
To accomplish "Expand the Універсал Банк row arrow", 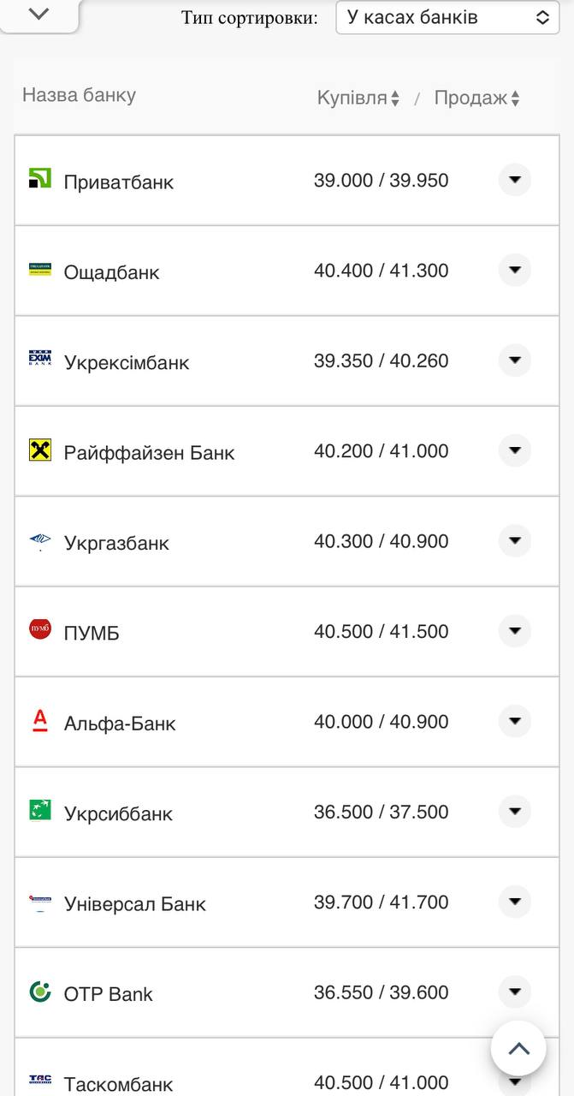I will (x=515, y=902).
